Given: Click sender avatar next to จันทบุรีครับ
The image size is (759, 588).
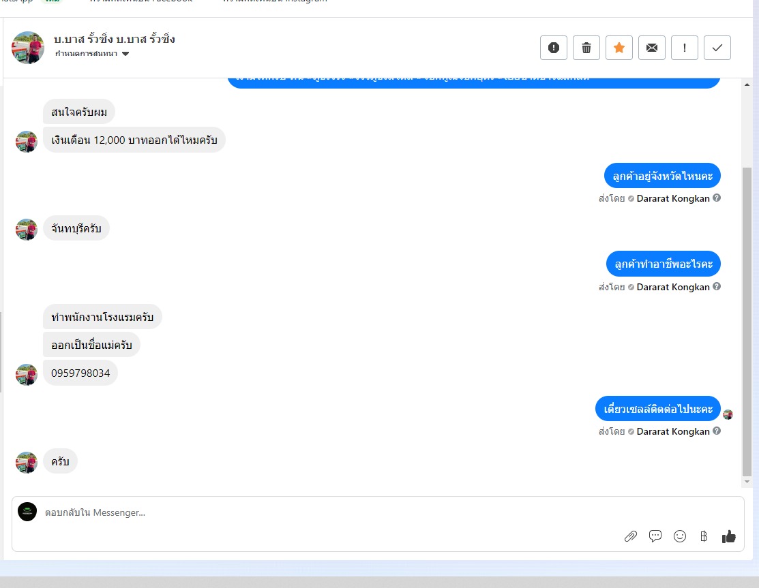Looking at the screenshot, I should (x=26, y=229).
